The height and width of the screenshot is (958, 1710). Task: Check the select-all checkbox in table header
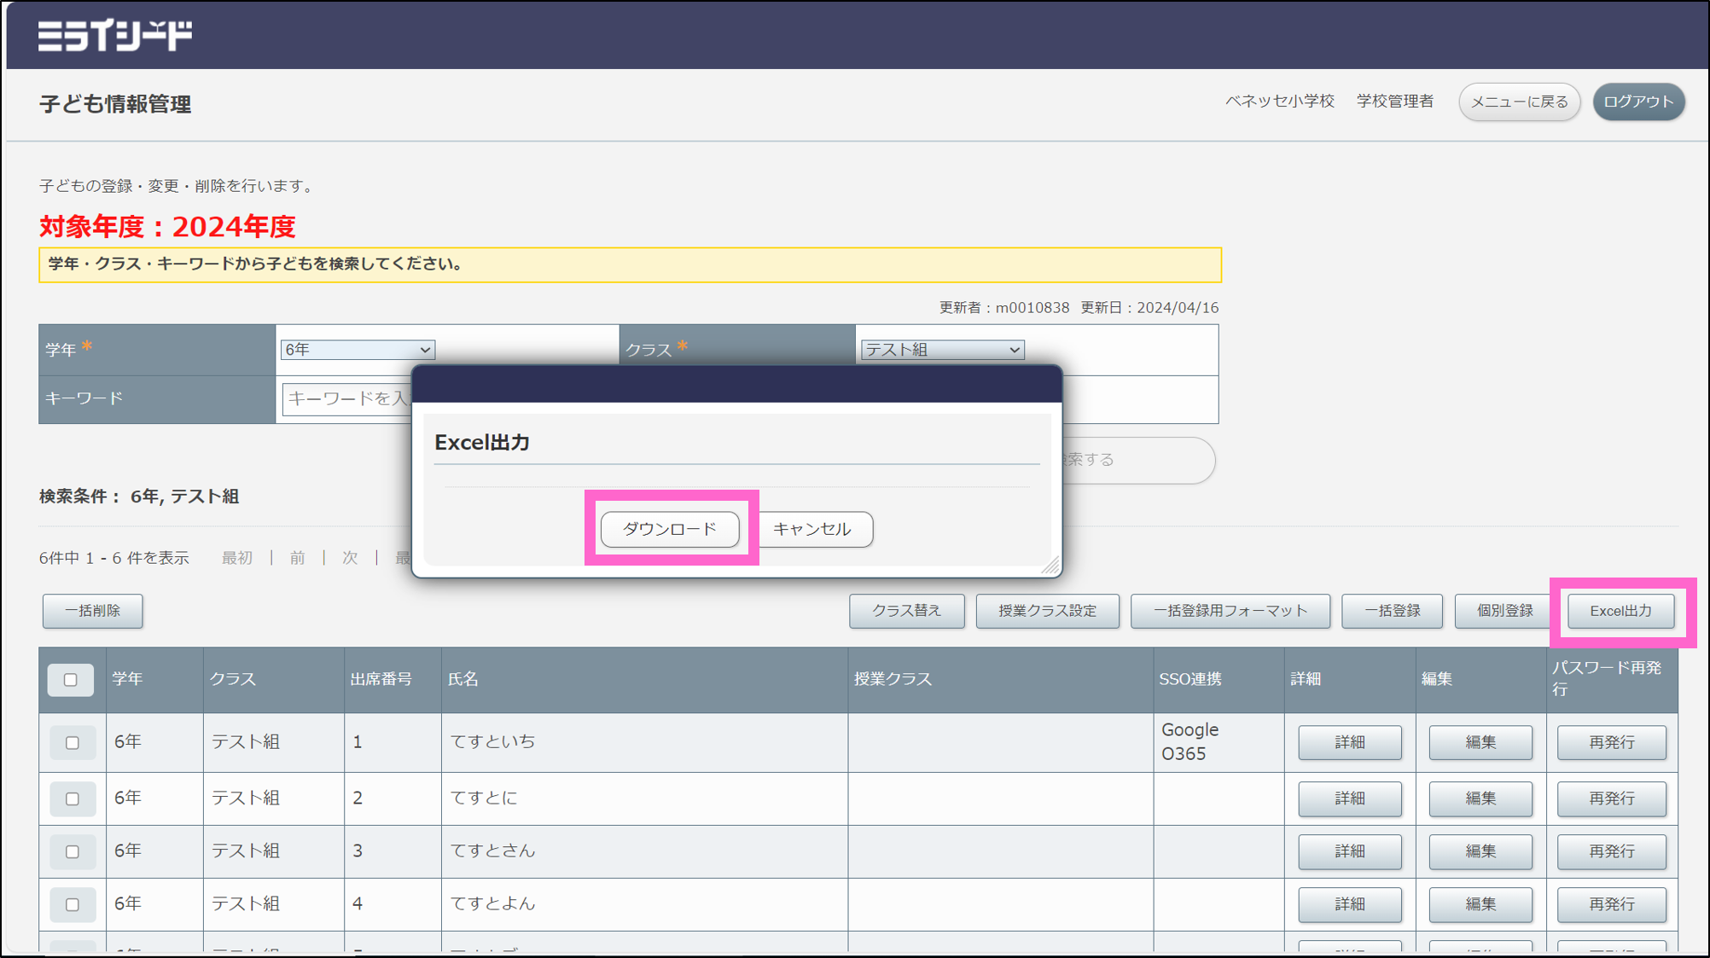[71, 680]
